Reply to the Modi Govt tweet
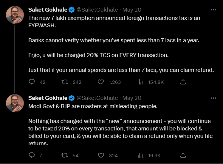223x164 pixels. click(x=32, y=155)
